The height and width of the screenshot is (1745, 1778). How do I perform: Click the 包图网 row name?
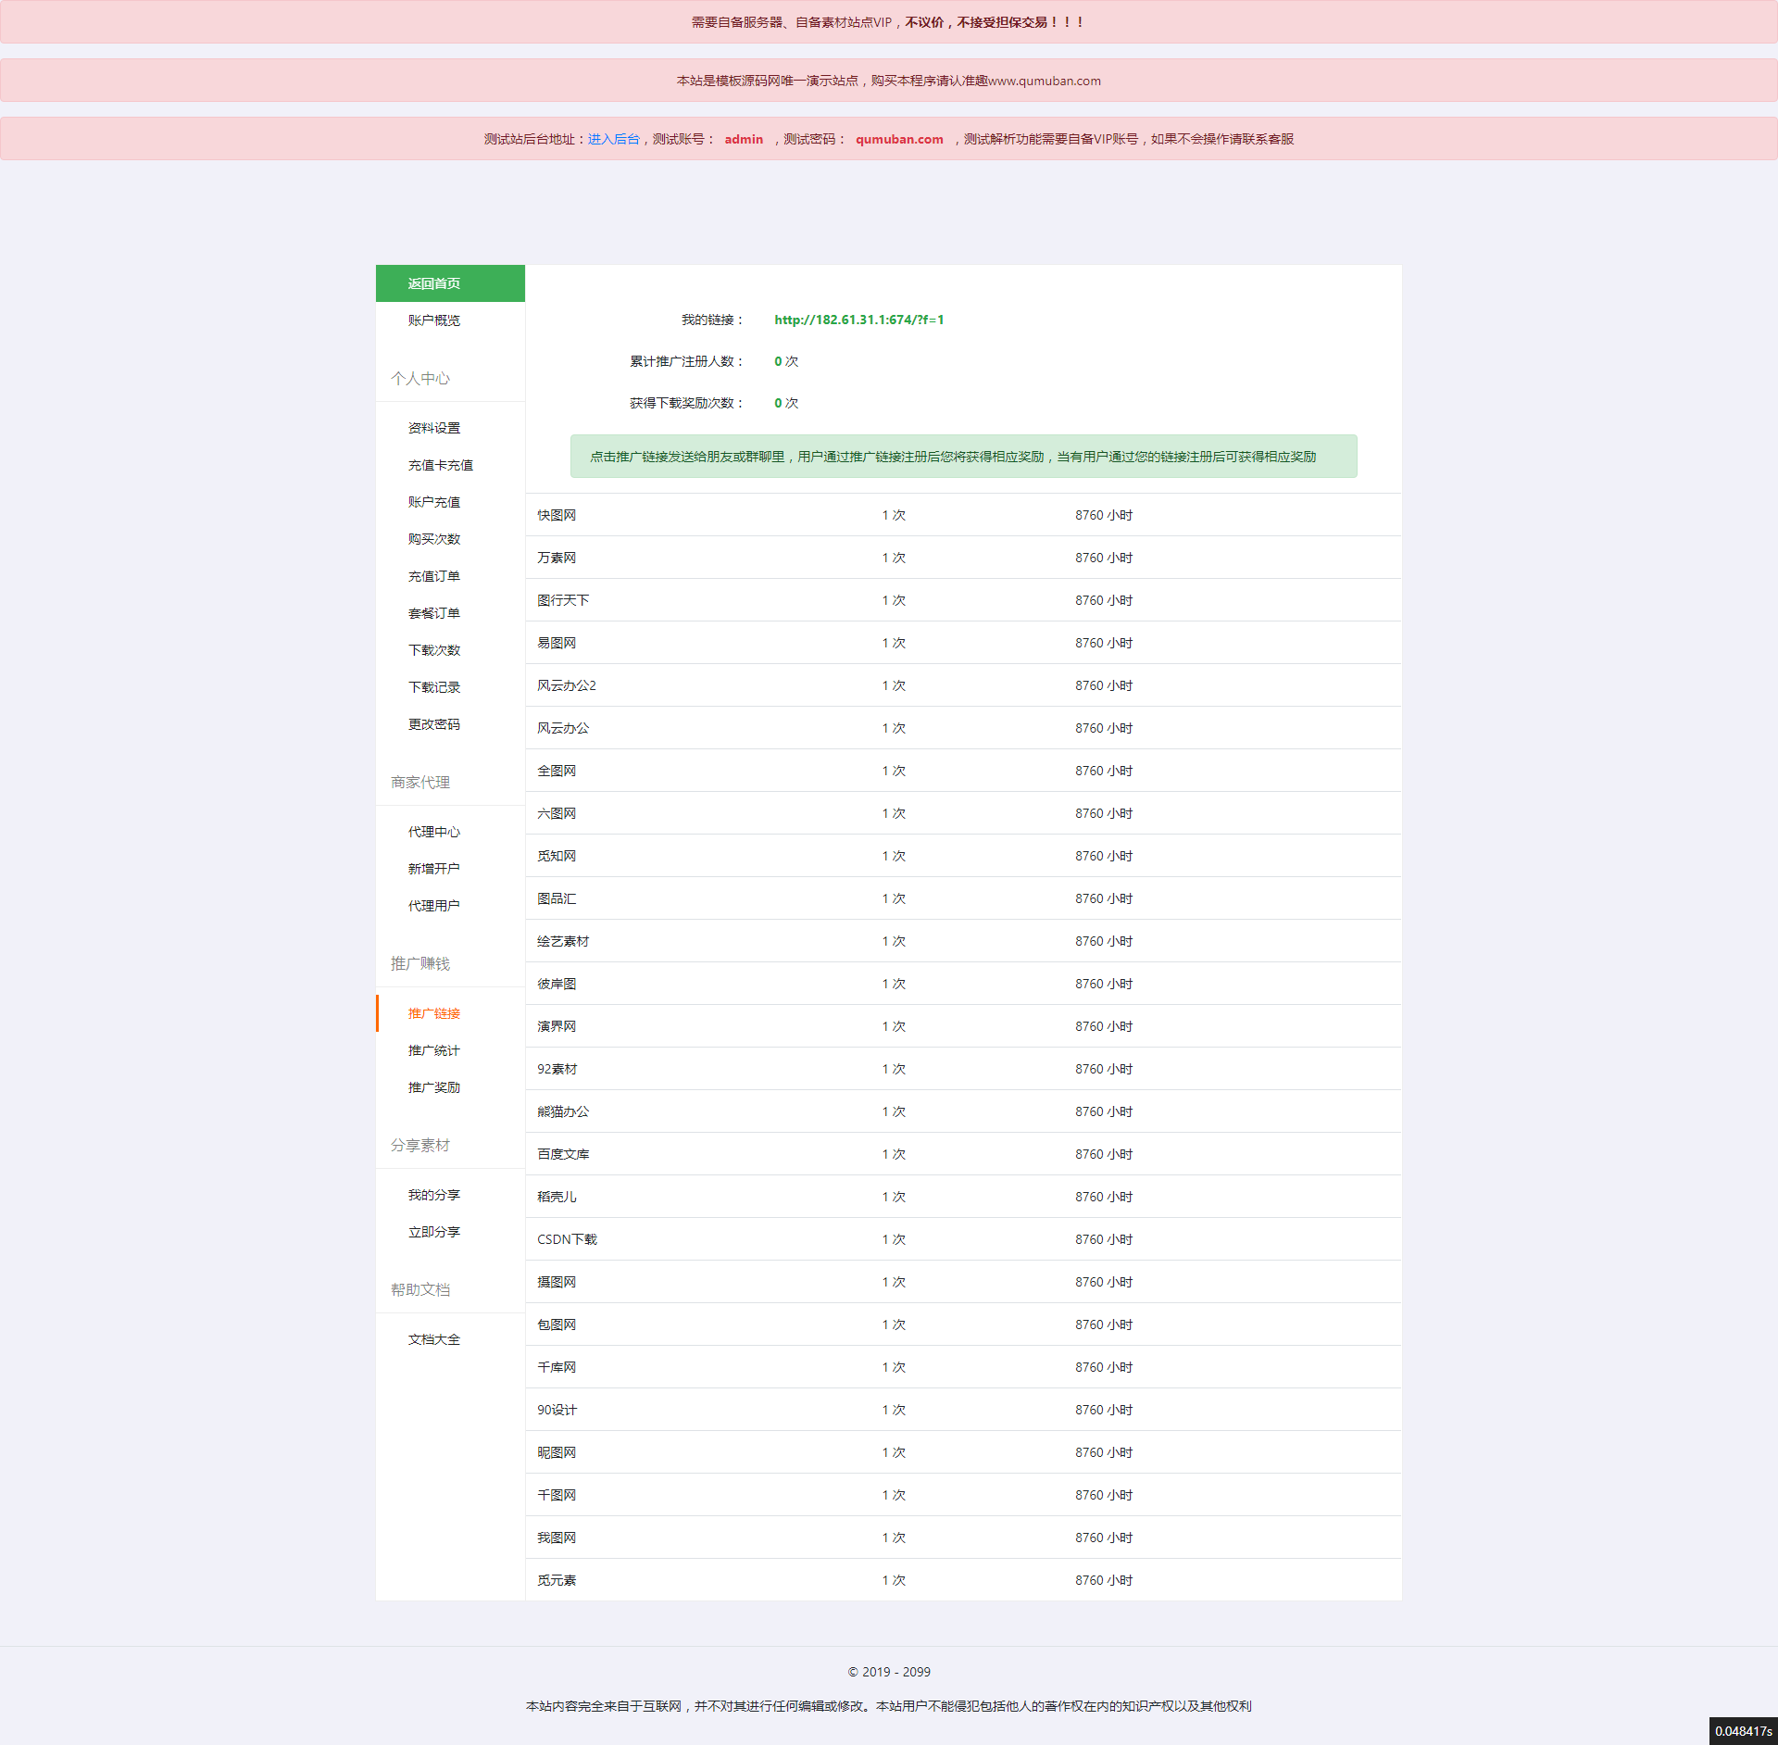557,1324
